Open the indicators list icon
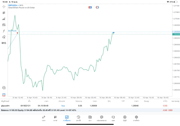Image resolution: width=180 pixels, height=126 pixels. click(4, 19)
